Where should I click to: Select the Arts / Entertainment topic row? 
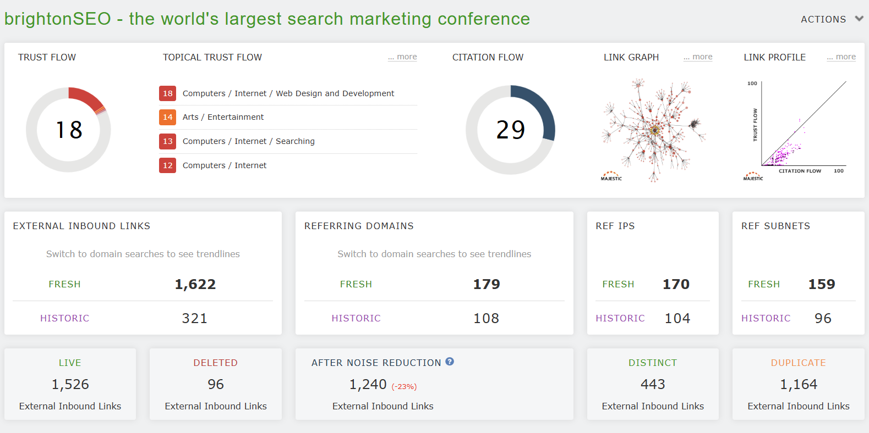[x=288, y=117]
